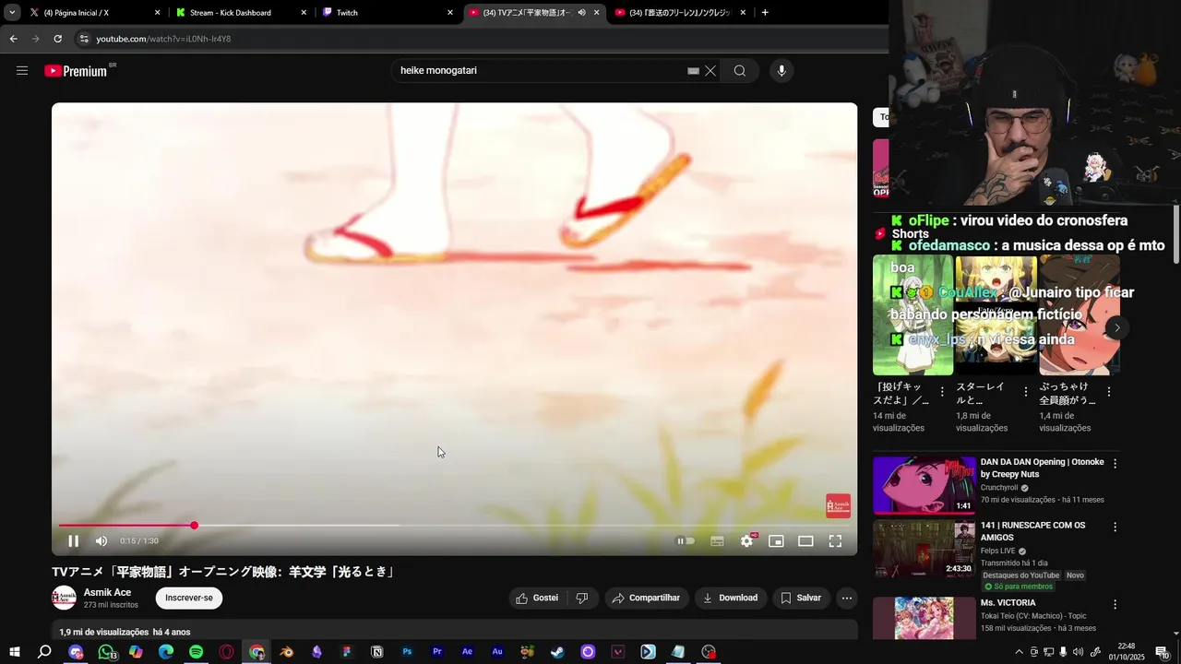Open the notification center
1181x664 pixels.
click(x=1163, y=652)
